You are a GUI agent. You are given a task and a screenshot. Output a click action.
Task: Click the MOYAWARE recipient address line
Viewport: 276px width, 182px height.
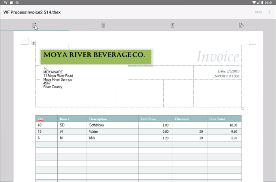[x=53, y=72]
